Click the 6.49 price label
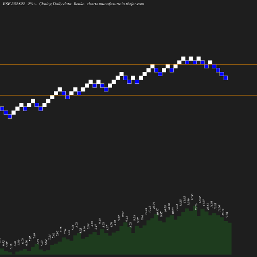Viewport: 257px width, 257px height. 42,243
